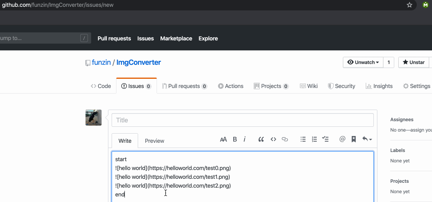Viewport: 432px width, 202px height.
Task: Add a numbered list
Action: click(314, 140)
